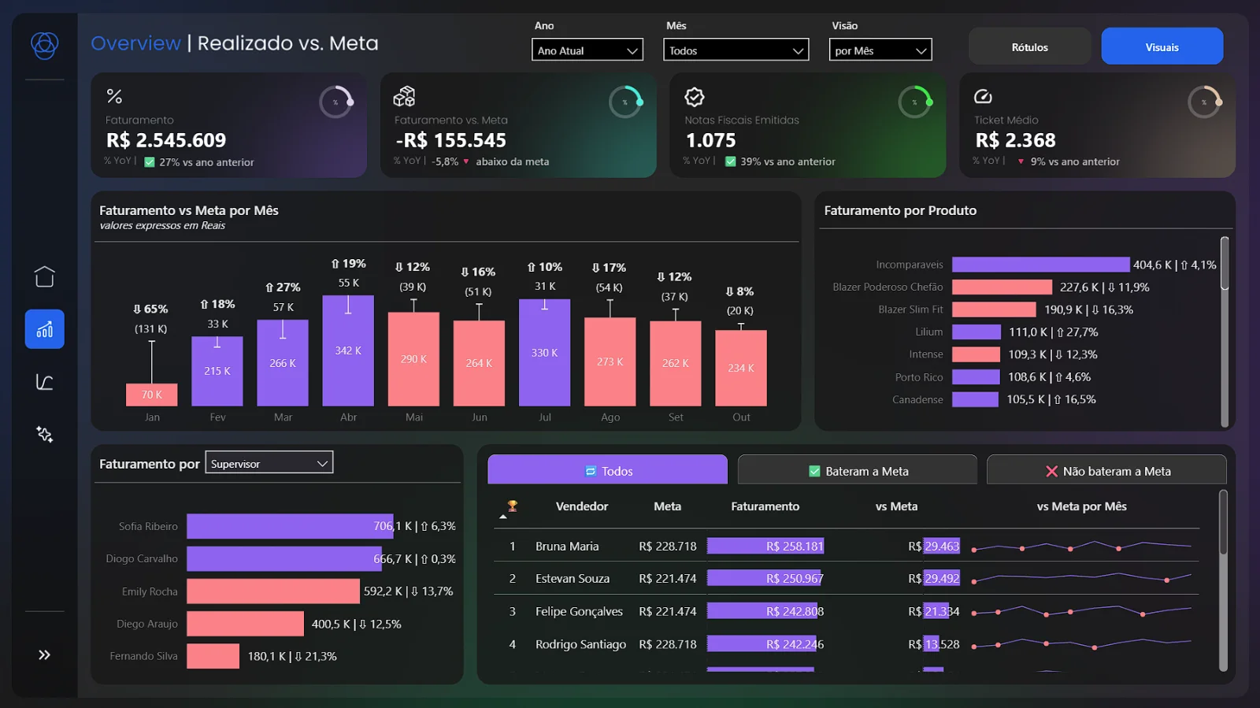Click the Fernando Silva supervisor bar
The height and width of the screenshot is (708, 1260).
[x=213, y=656]
